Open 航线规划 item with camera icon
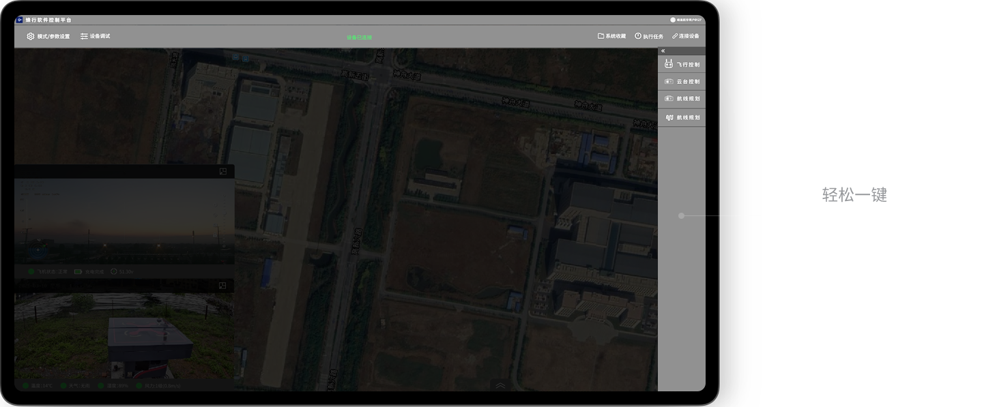 682,99
